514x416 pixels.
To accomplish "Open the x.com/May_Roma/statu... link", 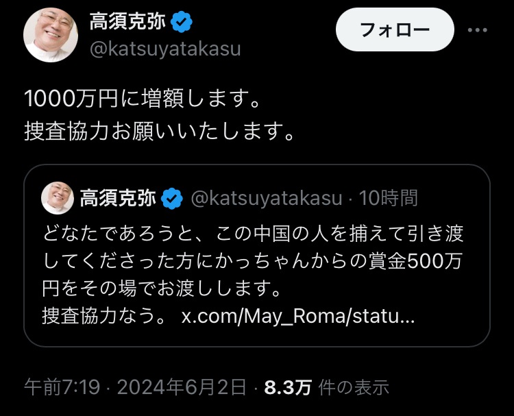I will 298,317.
